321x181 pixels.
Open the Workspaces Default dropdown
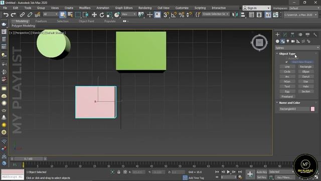point(304,8)
